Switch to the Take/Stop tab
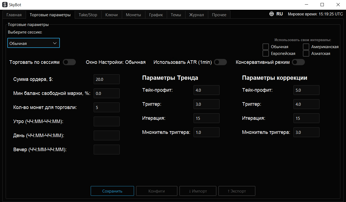The image size is (346, 202). pos(88,15)
